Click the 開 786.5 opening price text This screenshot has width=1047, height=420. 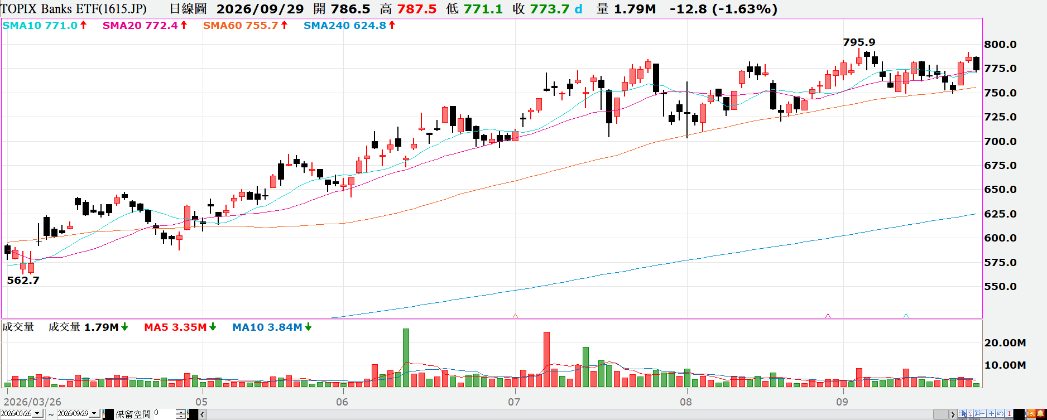pyautogui.click(x=342, y=9)
